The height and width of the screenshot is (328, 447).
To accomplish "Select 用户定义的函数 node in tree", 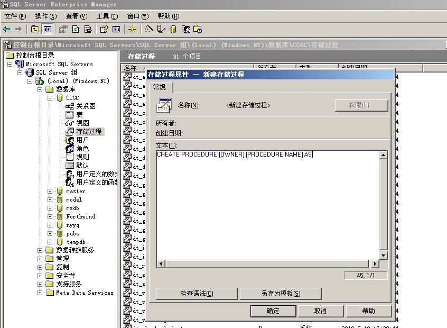I will 97,182.
